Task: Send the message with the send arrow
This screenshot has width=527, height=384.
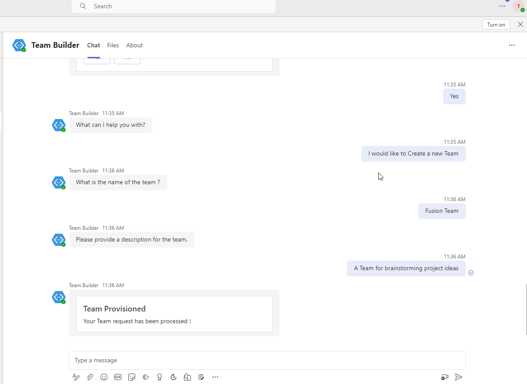Action: 459,377
